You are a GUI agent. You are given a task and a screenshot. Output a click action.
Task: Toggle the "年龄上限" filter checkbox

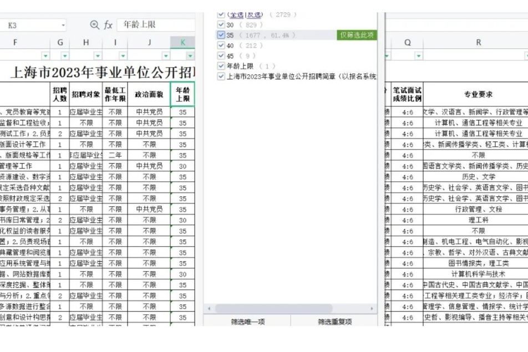[221, 65]
